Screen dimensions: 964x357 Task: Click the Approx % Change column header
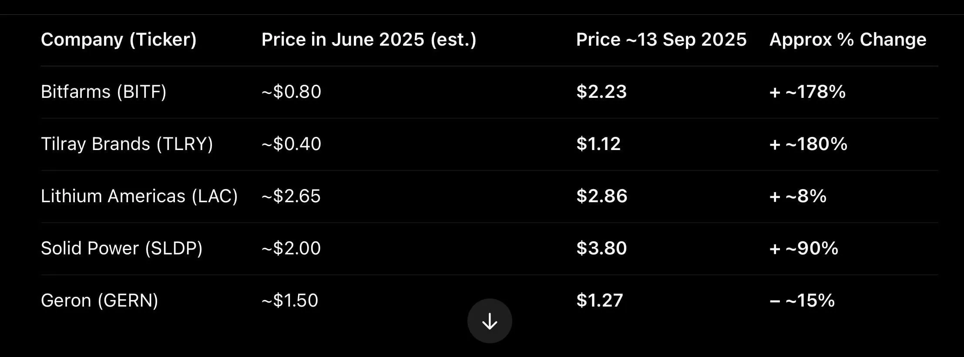848,40
